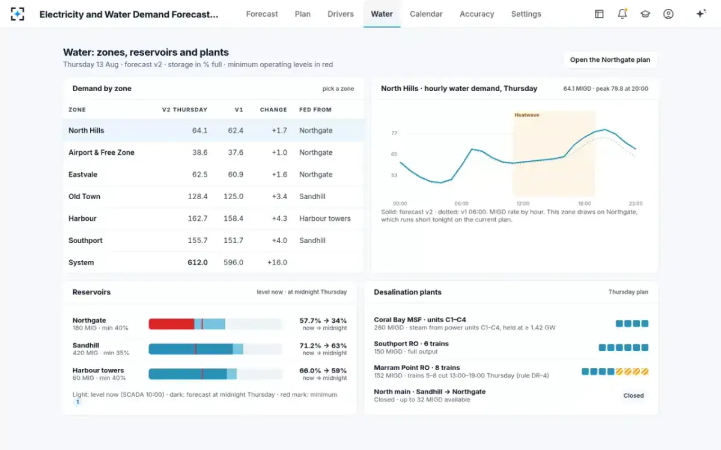Click the 'pick a zone' hint
Screen dimensions: 721x450
click(x=338, y=89)
